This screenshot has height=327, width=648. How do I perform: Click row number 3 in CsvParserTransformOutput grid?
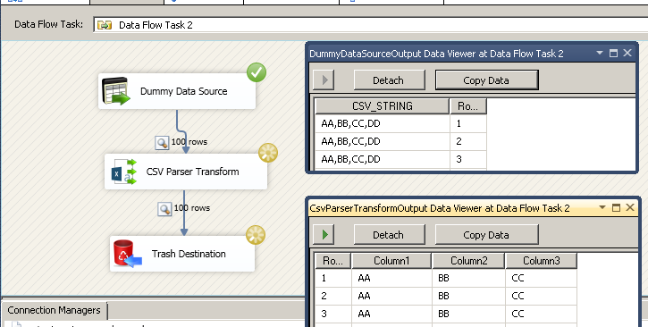tap(333, 314)
